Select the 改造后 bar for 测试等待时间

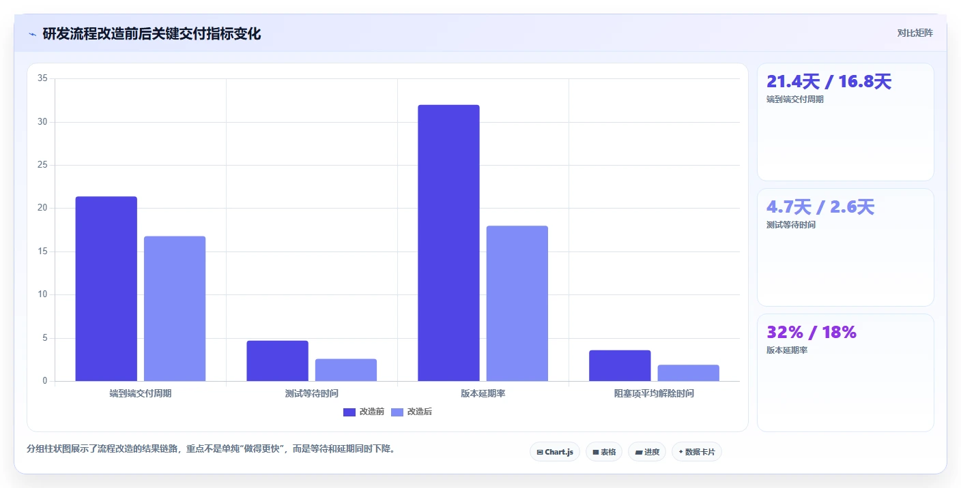pos(346,370)
